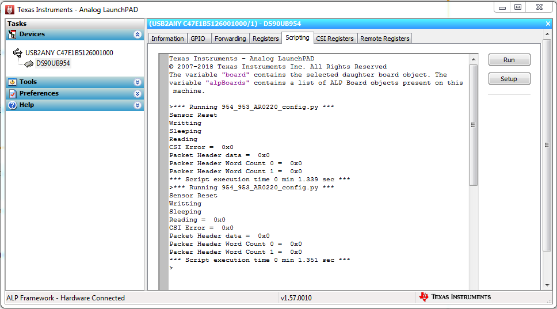Screen dimensions: 557x309
Task: Click the outer panel scroll up arrow
Action: coord(547,34)
